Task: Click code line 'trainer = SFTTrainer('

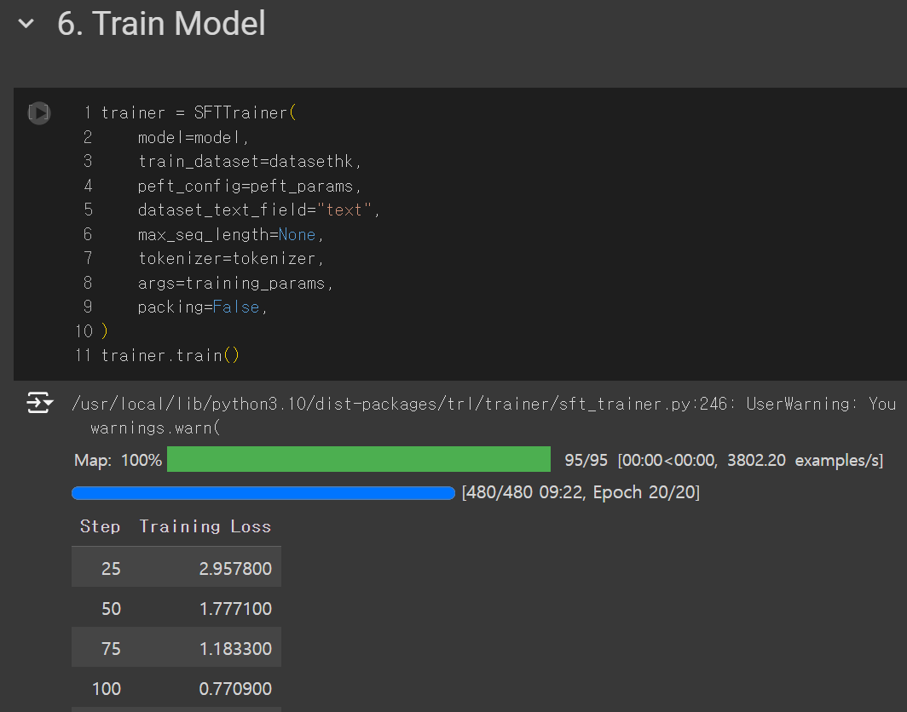Action: click(x=199, y=112)
